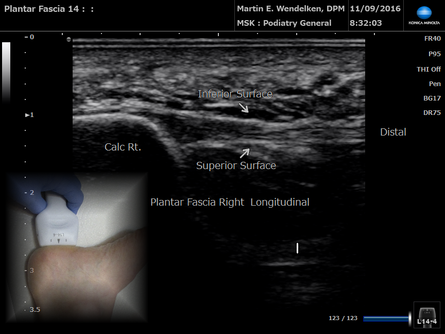Click the probe orientation dot marker
The width and height of the screenshot is (445, 334).
[x=69, y=40]
